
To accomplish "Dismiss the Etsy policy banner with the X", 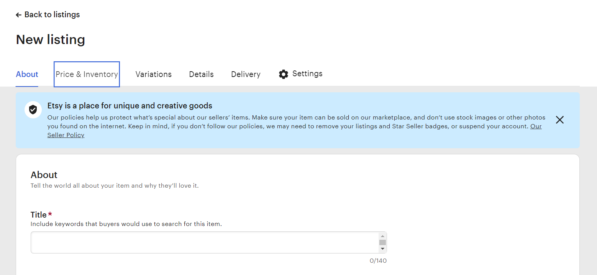I will pos(559,120).
